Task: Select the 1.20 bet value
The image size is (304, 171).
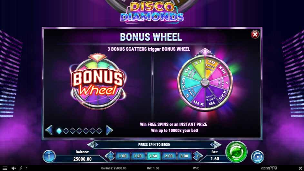Action: pyautogui.click(x=138, y=156)
